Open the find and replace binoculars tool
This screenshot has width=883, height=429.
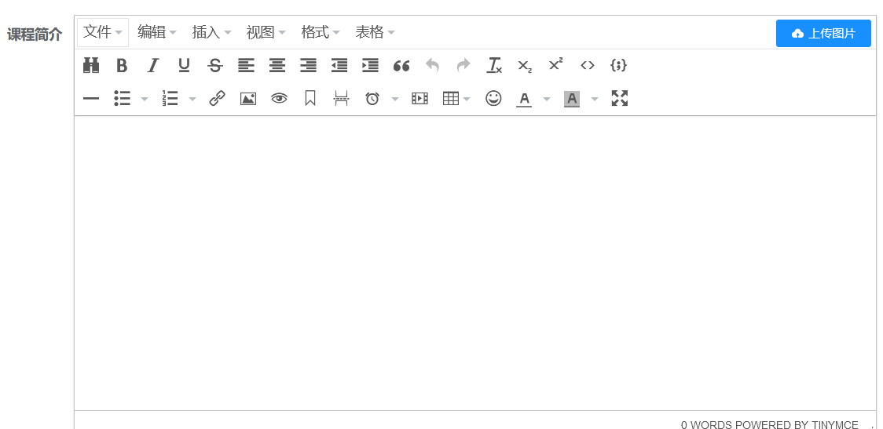click(90, 66)
